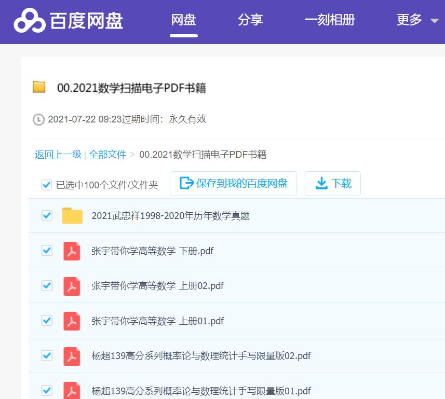Click the PDF icon of 张宇带你学高等数学 下册.pdf

point(72,251)
